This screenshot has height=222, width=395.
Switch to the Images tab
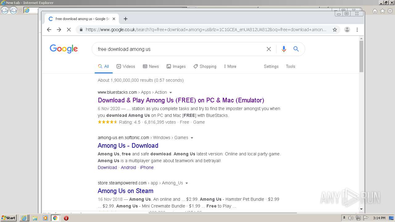click(176, 66)
